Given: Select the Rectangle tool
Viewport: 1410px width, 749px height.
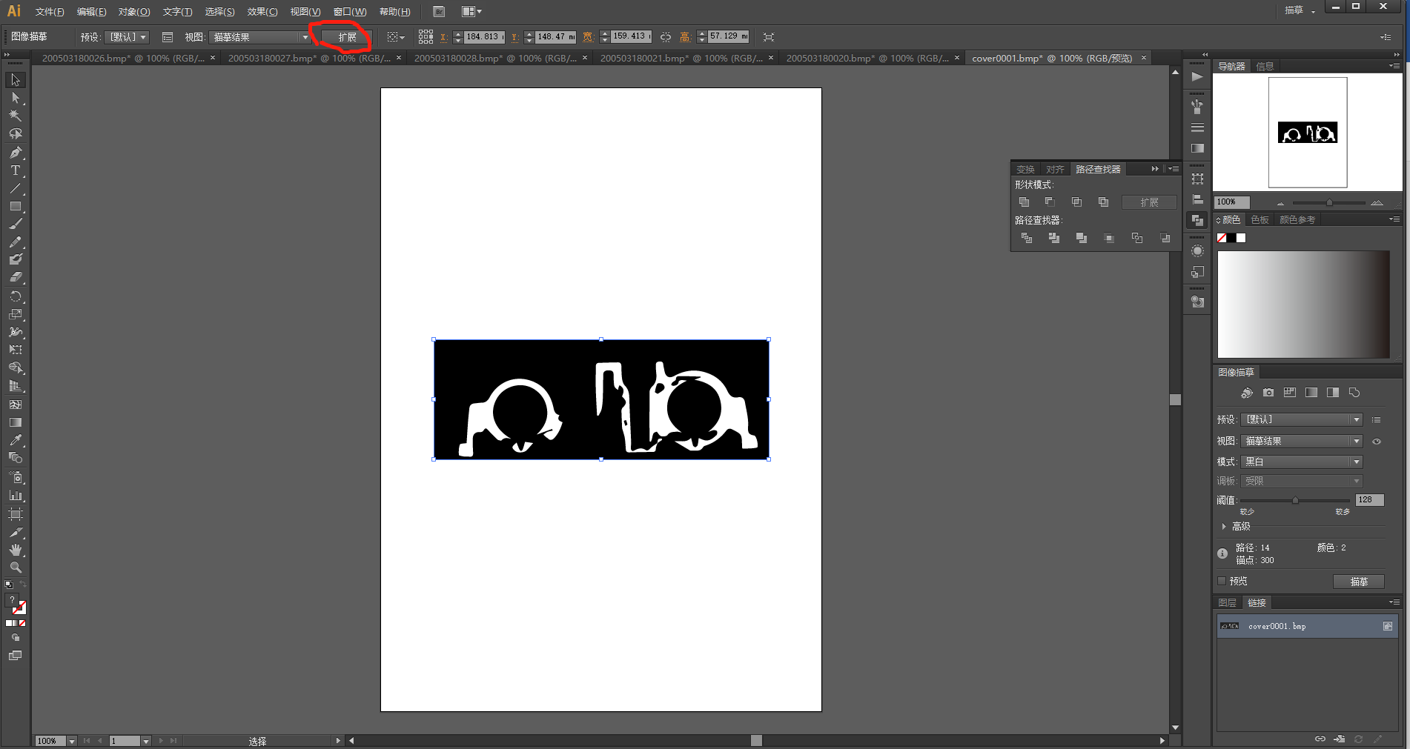Looking at the screenshot, I should point(16,207).
